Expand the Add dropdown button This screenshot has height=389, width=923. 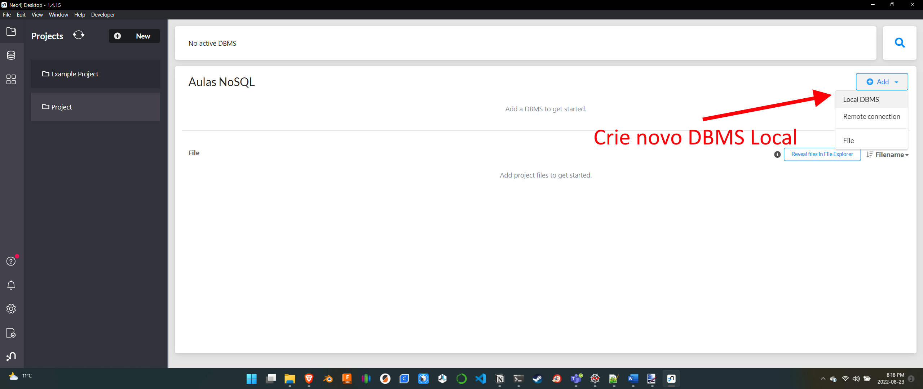click(x=882, y=82)
